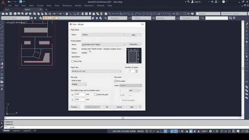Viewport: 249px width, 140px height.
Task: Click the Brother printer icon in the name field
Action: [x=83, y=44]
